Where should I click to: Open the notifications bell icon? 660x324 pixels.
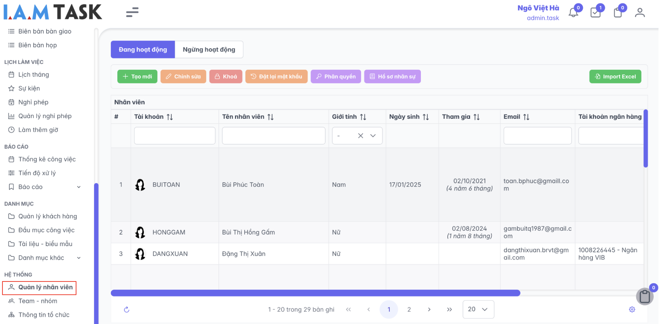(573, 13)
